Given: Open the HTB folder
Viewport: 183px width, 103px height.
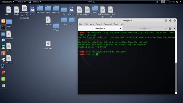Looking at the screenshot, I should (x=48, y=8).
